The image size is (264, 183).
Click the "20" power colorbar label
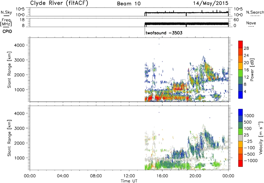click(x=246, y=63)
